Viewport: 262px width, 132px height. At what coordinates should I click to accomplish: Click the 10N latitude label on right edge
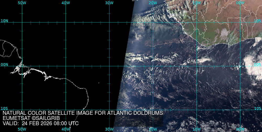(258, 21)
